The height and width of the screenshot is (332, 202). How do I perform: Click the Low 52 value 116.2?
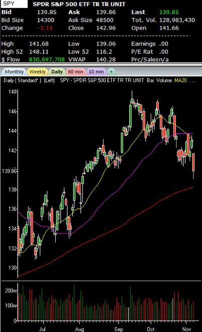(x=104, y=52)
